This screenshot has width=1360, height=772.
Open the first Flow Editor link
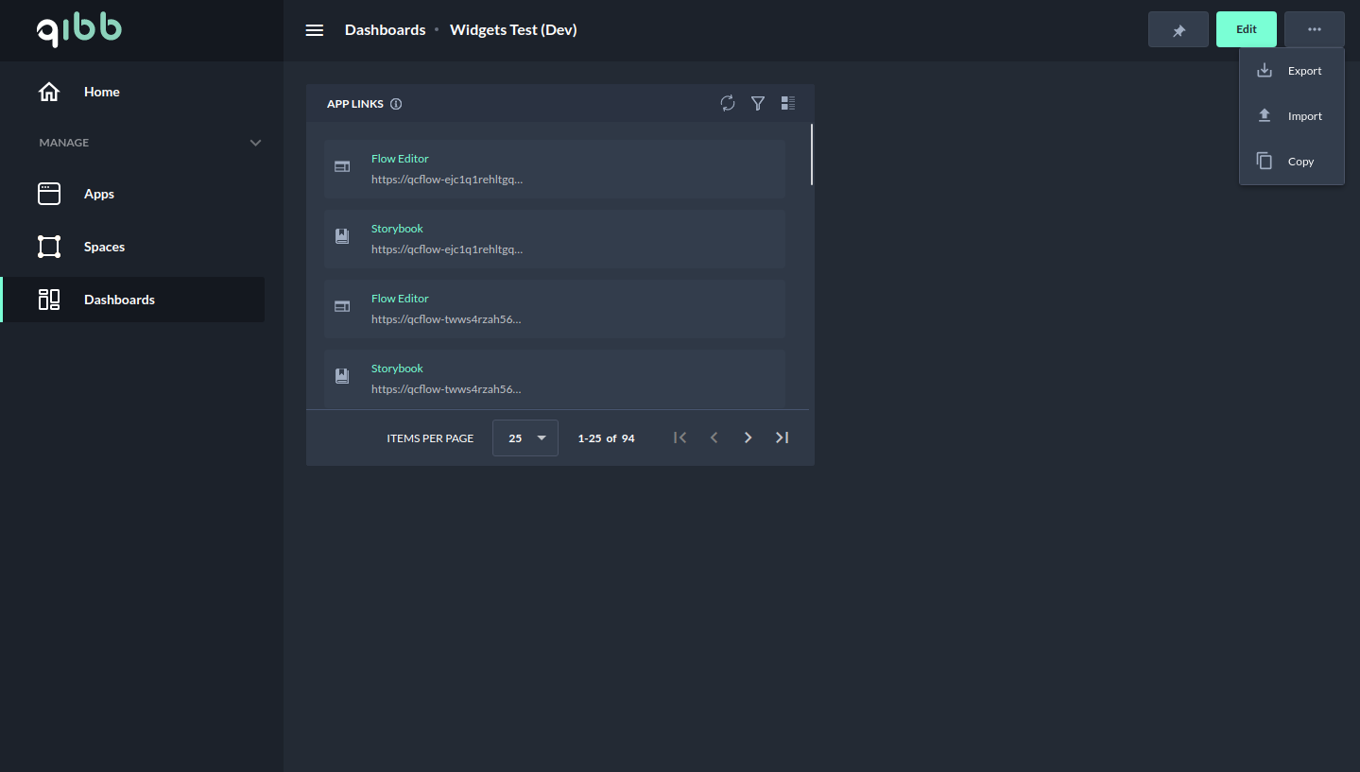tap(400, 159)
